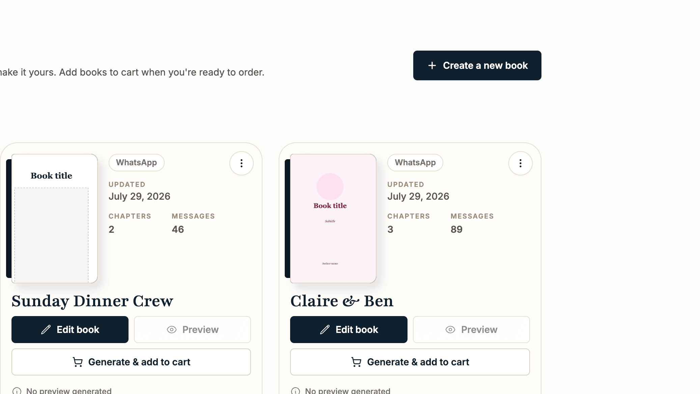Generate and add Claire & Ben to cart

[410, 362]
